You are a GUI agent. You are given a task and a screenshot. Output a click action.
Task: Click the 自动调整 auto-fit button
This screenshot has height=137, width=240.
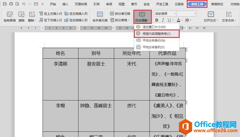pos(142,16)
